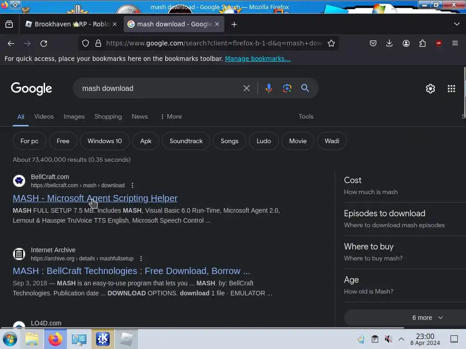Expand 6 more related topics
Viewport: 466px width, 349px height.
point(427,318)
